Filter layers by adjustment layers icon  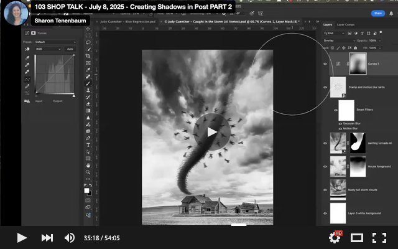click(x=356, y=33)
